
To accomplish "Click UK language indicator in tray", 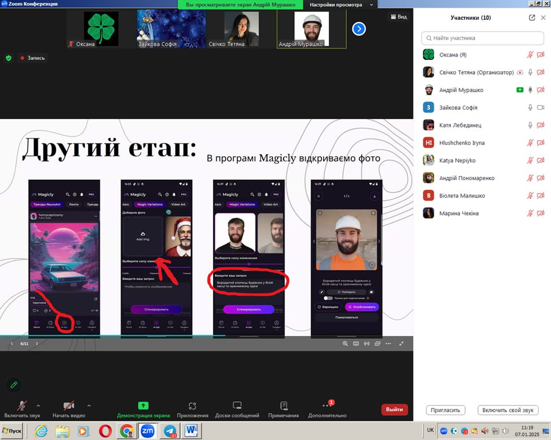I will [431, 430].
